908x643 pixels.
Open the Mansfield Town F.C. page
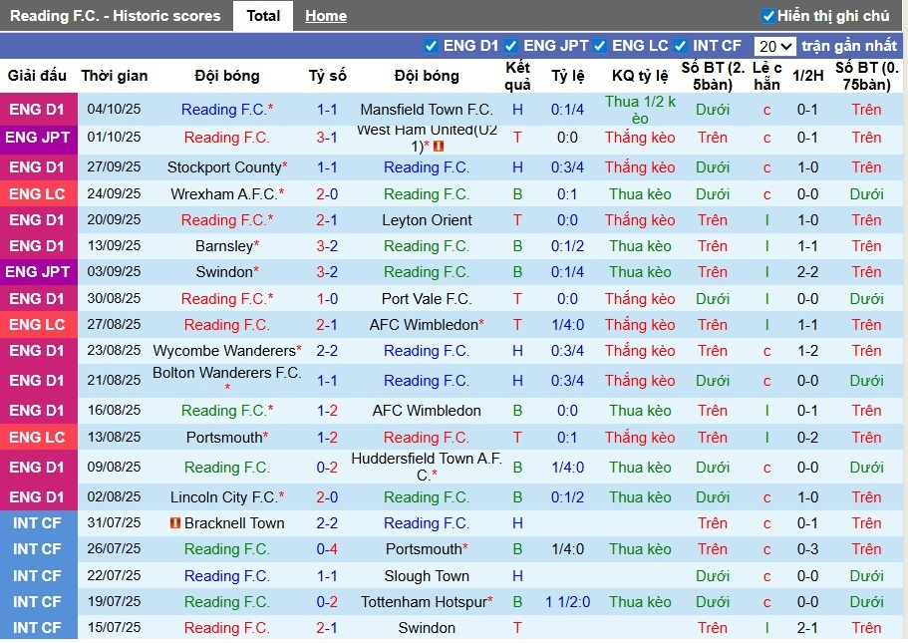[x=427, y=110]
